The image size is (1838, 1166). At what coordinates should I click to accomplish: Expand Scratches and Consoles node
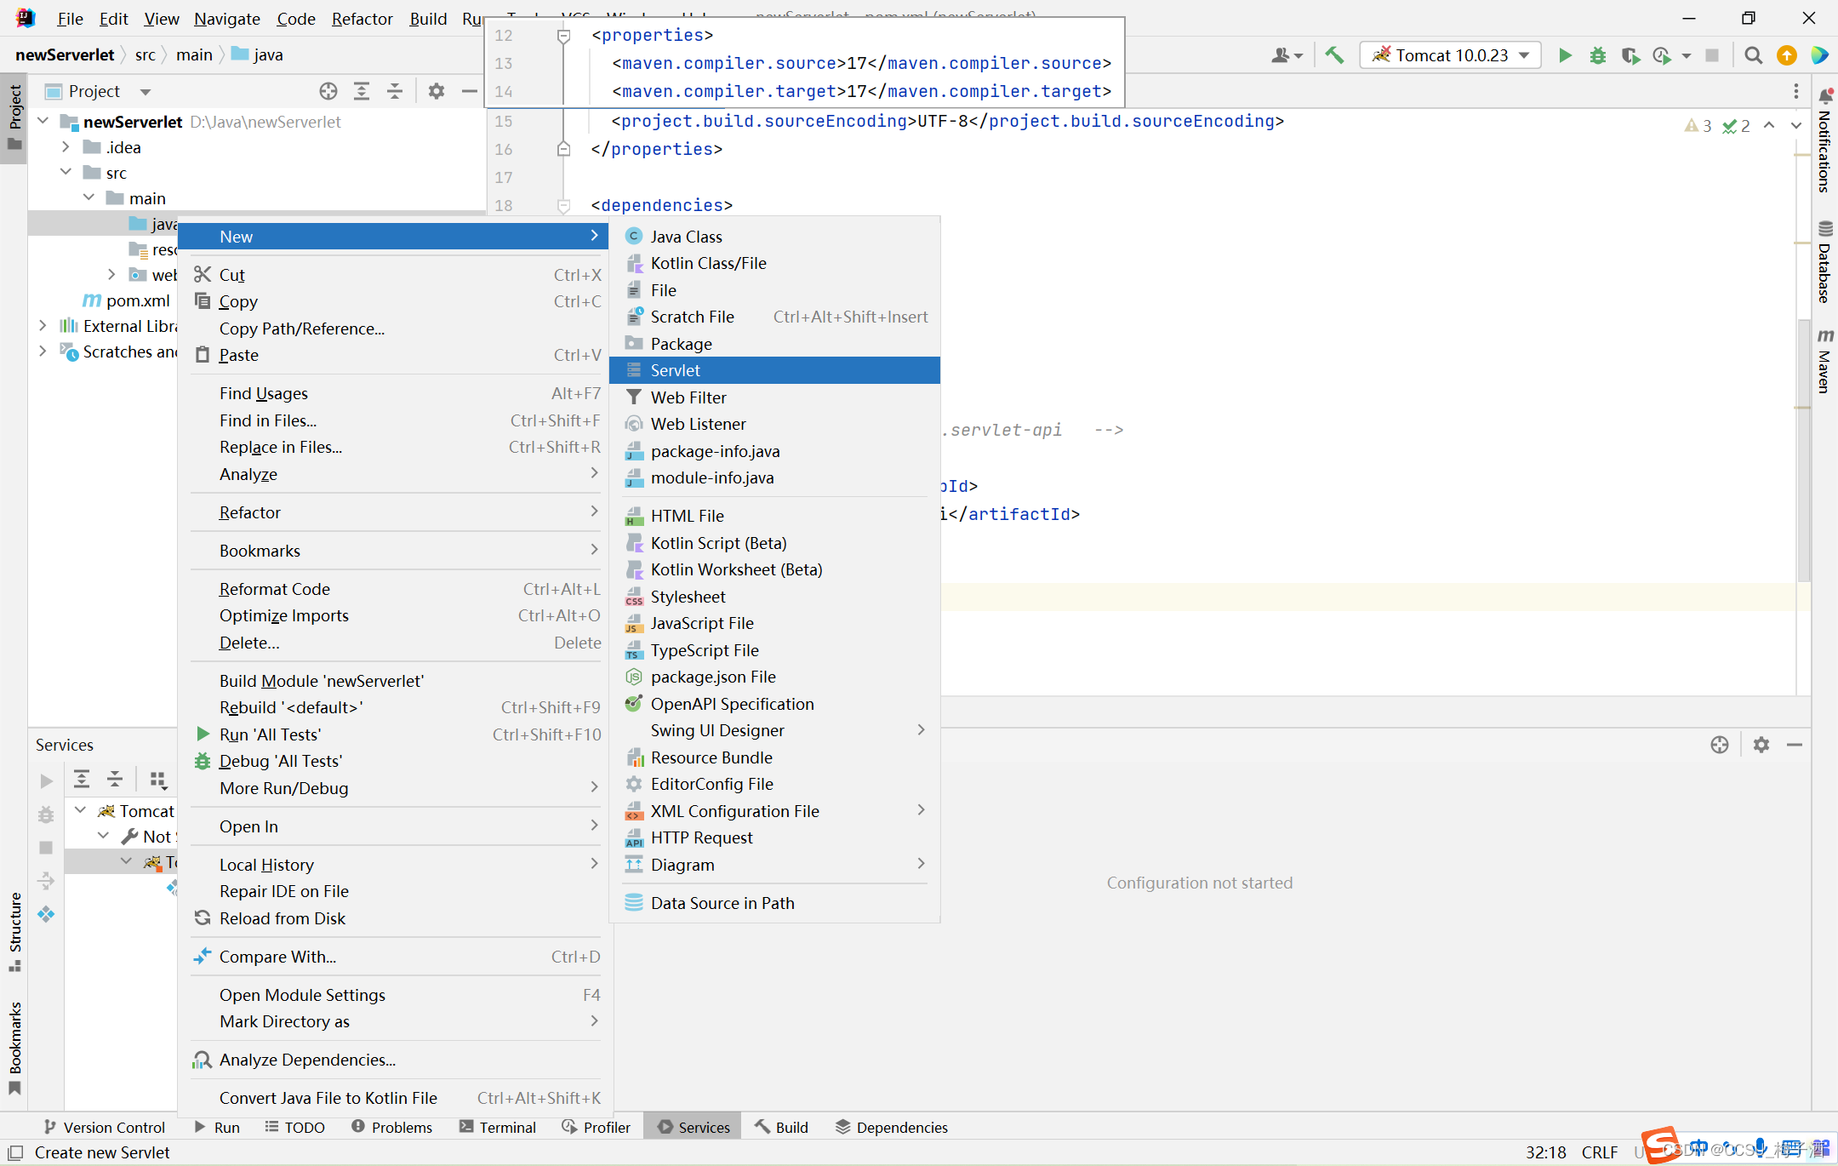pyautogui.click(x=43, y=352)
